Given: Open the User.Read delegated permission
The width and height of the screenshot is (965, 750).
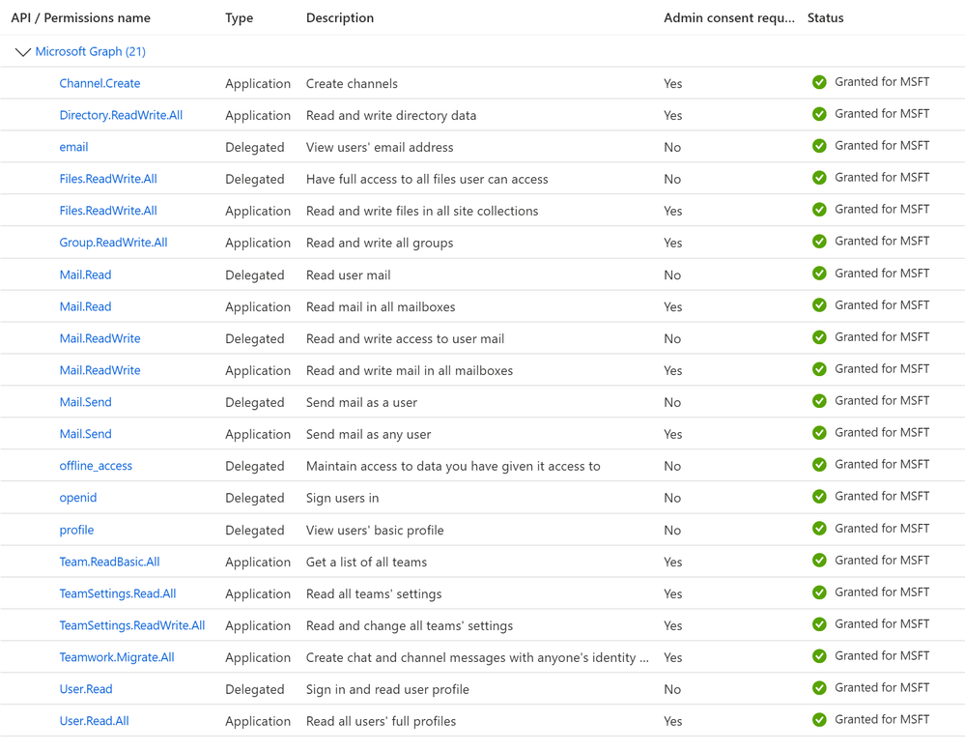Looking at the screenshot, I should click(85, 690).
